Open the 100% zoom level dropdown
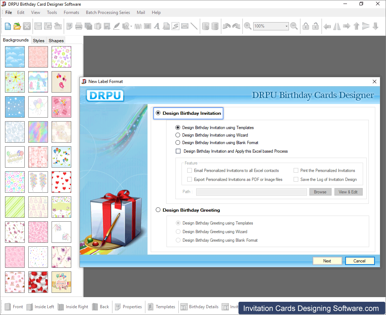The image size is (386, 315). click(x=286, y=26)
